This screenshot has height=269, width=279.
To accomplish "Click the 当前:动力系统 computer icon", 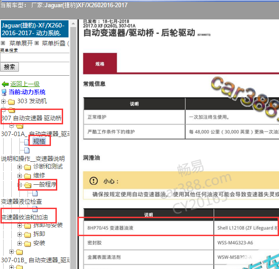I will point(4,92).
